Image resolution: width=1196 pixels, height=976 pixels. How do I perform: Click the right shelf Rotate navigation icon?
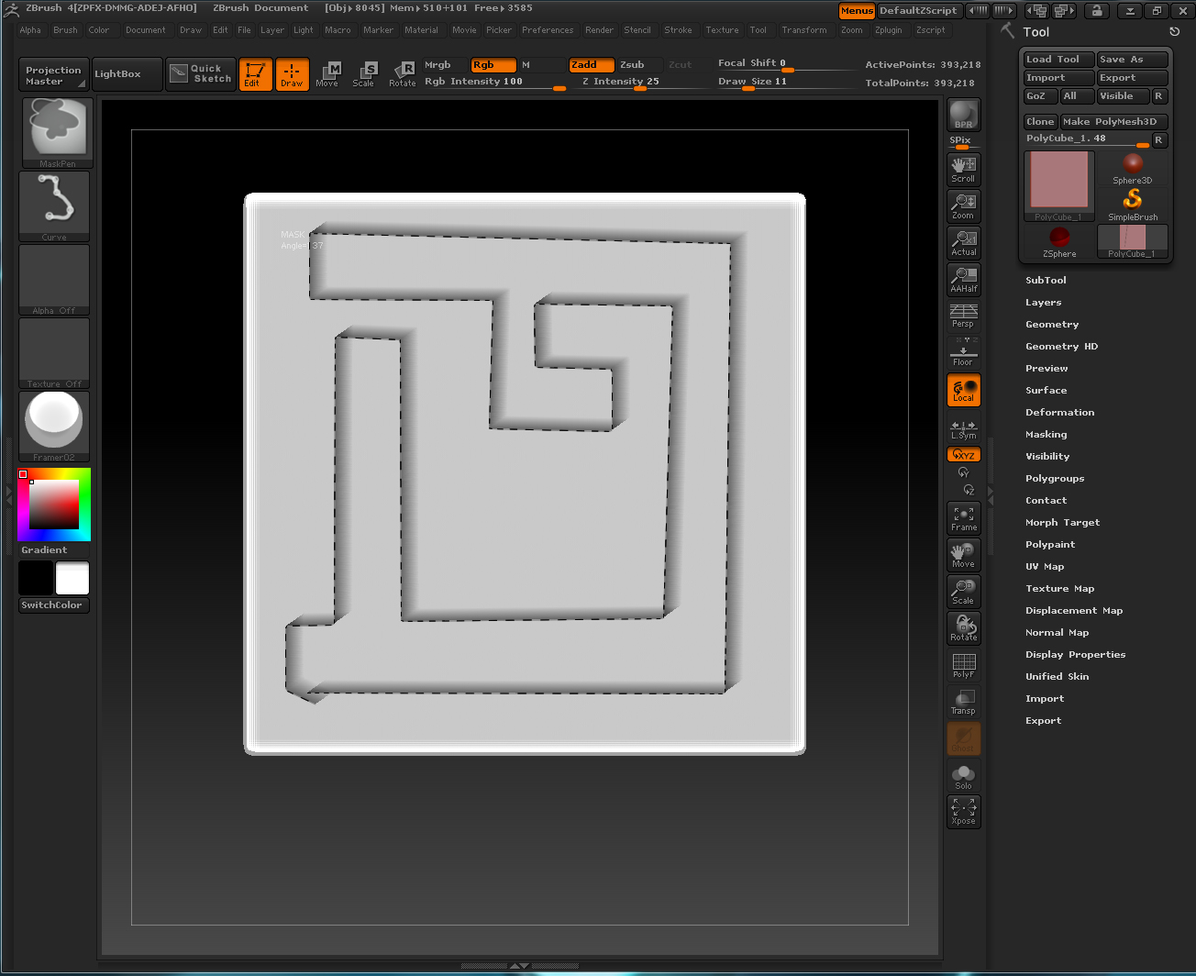point(963,628)
